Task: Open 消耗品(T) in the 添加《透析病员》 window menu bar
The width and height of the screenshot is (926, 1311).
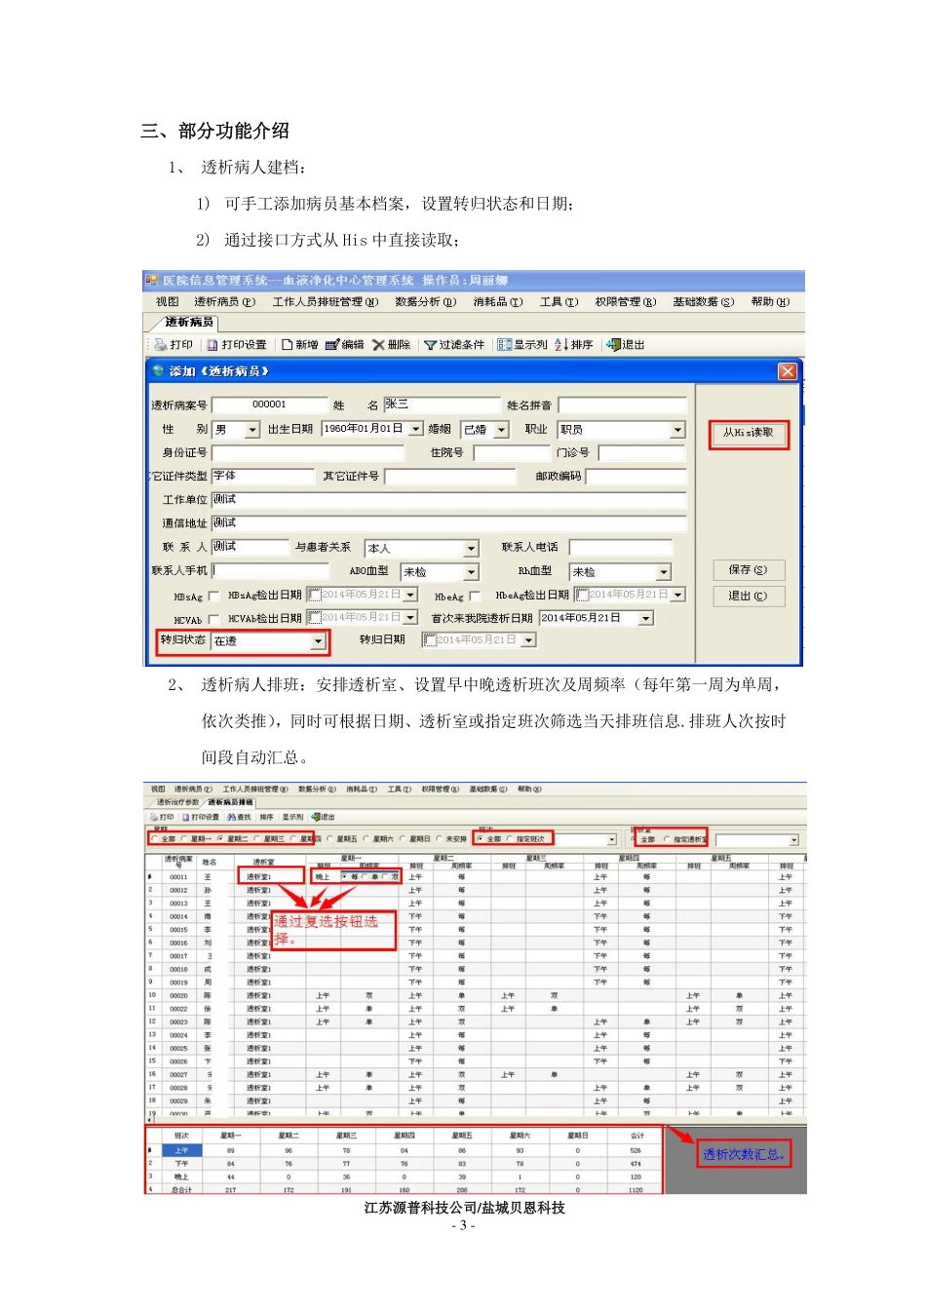Action: pyautogui.click(x=498, y=302)
